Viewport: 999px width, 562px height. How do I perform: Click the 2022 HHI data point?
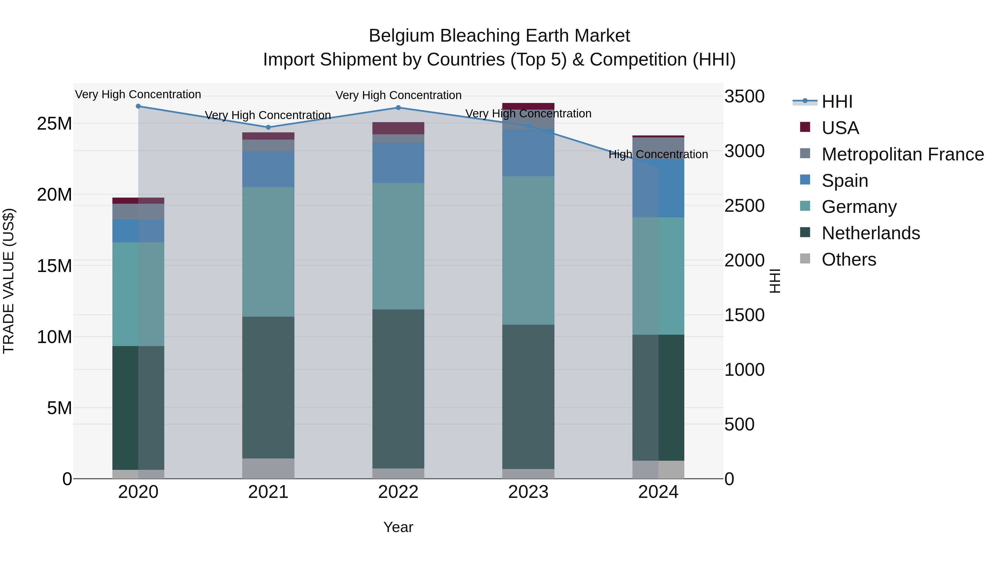tap(398, 108)
